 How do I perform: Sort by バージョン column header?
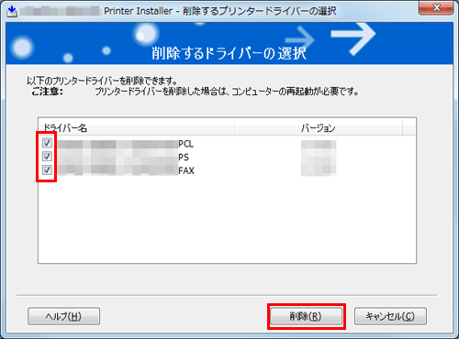(319, 127)
